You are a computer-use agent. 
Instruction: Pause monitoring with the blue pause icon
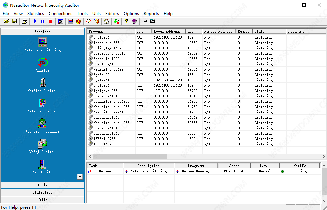coord(43,21)
